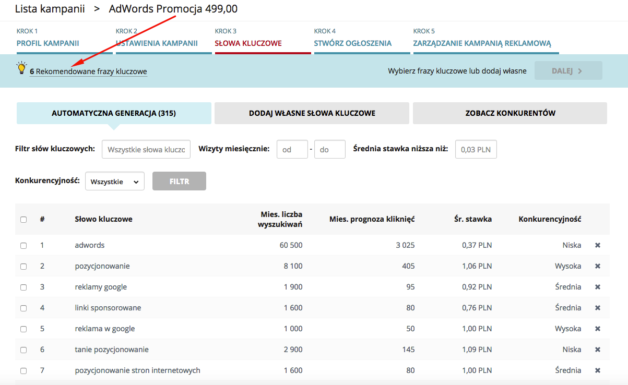This screenshot has width=628, height=385.
Task: Click the lightbulb recommendations icon
Action: point(21,68)
